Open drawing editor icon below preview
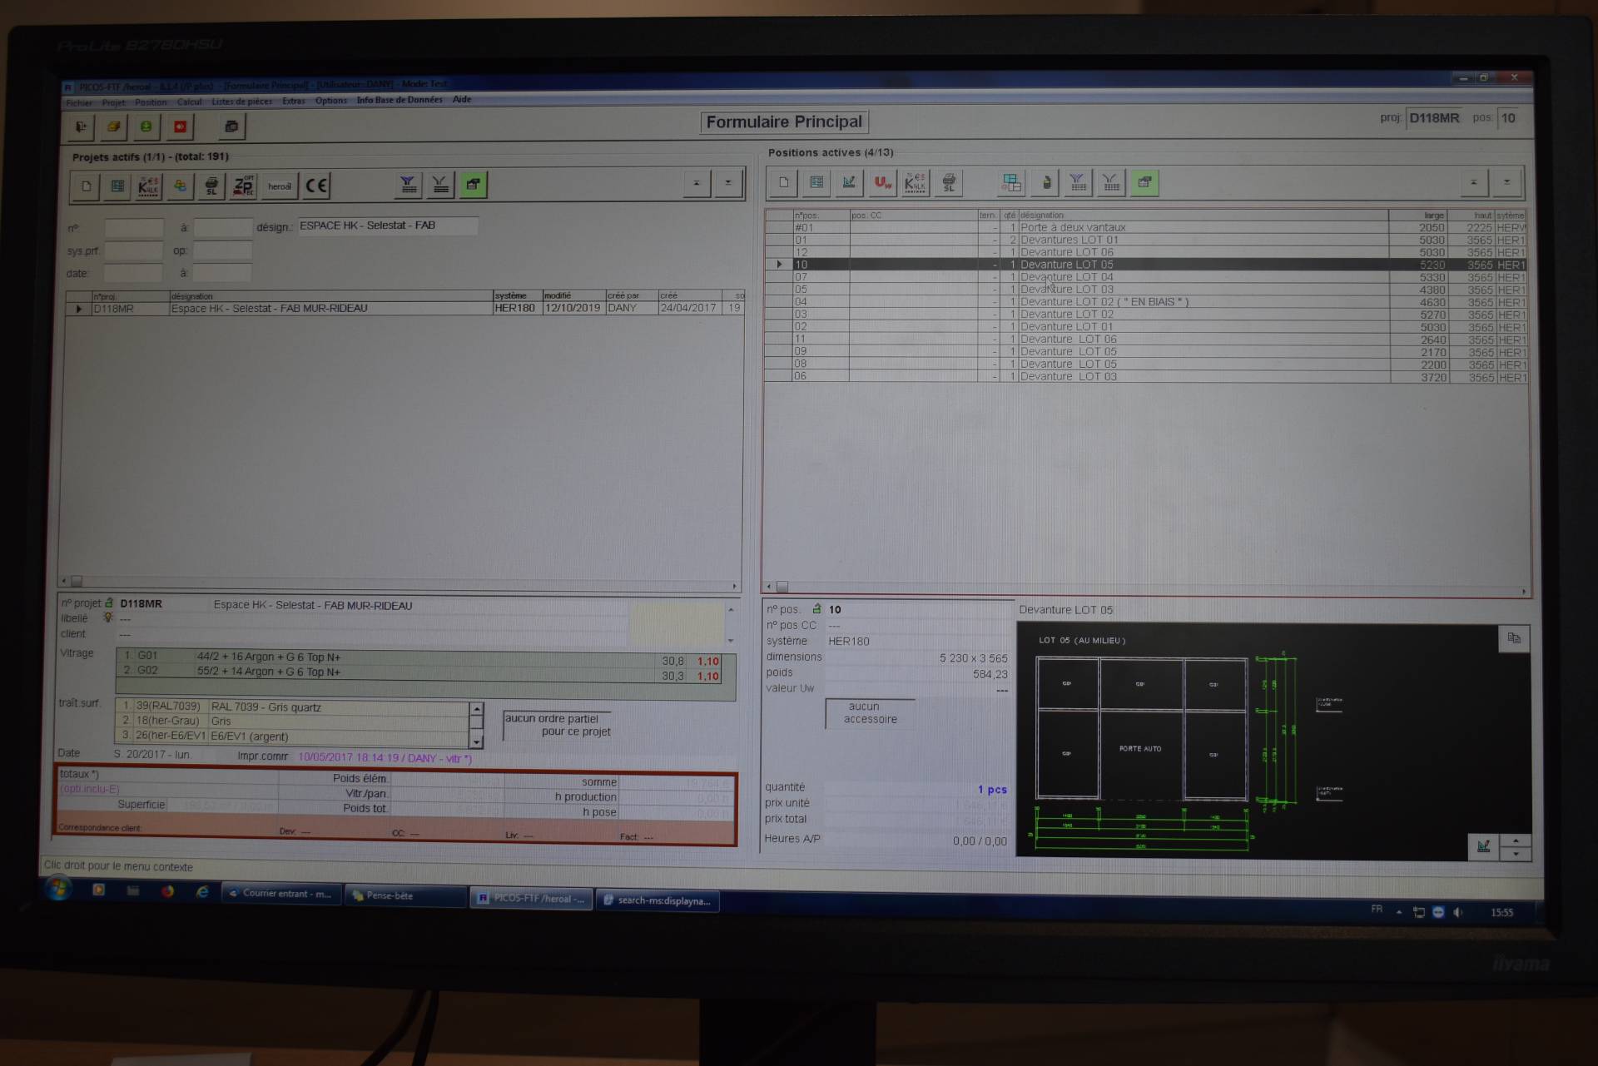Screen dimensions: 1598x1066 [x=1483, y=846]
